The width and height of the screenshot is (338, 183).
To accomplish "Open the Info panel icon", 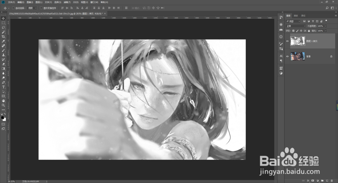I will [281, 37].
